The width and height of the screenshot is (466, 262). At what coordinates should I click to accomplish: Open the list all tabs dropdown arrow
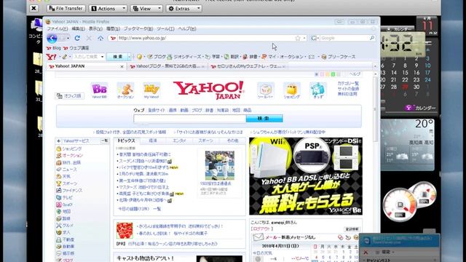(375, 66)
